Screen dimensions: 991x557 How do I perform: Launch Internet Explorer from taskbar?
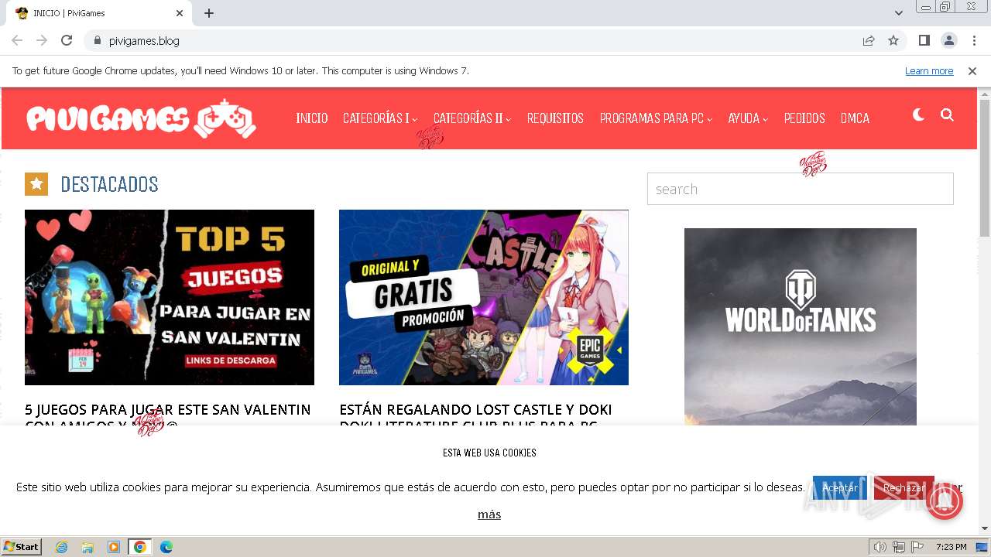[61, 547]
